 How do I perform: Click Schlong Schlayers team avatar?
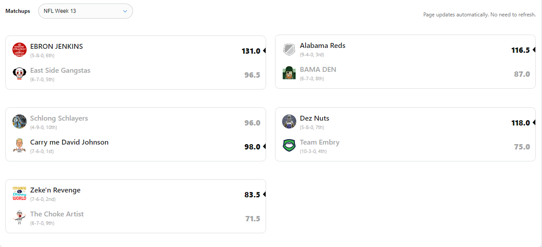pos(20,122)
